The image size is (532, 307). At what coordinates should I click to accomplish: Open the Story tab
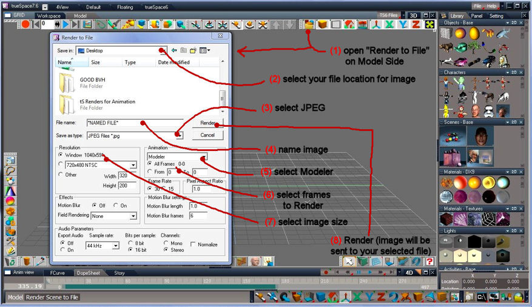120,273
